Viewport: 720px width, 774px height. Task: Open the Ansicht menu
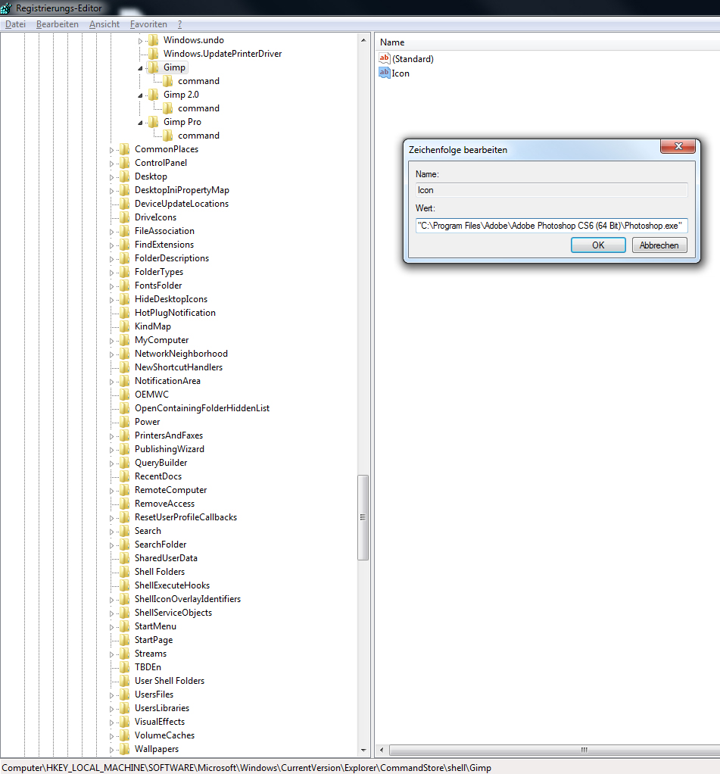point(104,24)
